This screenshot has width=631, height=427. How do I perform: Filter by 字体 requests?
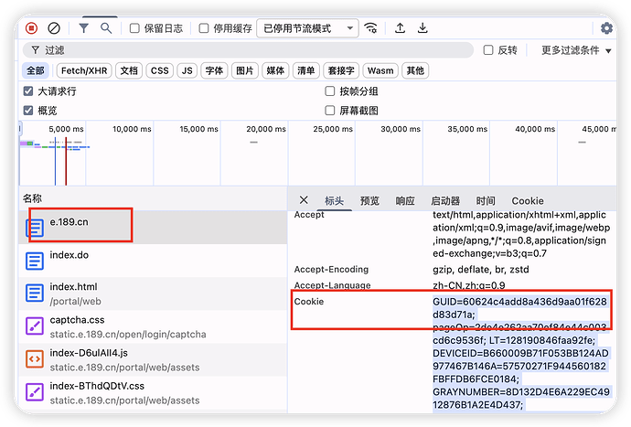214,70
